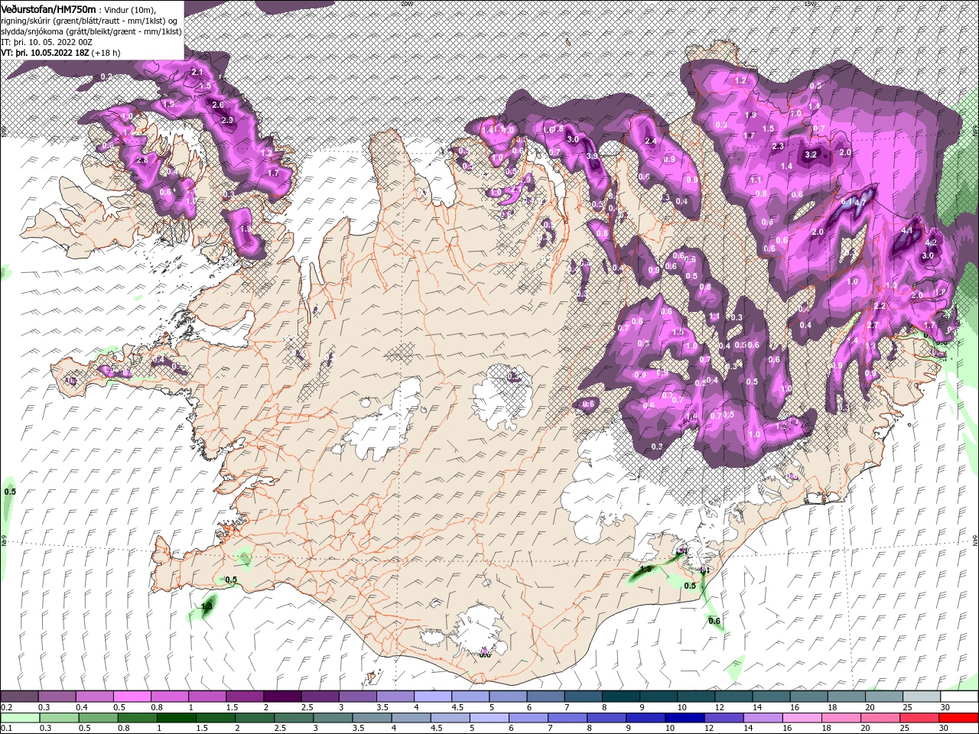
Task: Click the 2.1 snowfall value label
Action: coord(197,72)
